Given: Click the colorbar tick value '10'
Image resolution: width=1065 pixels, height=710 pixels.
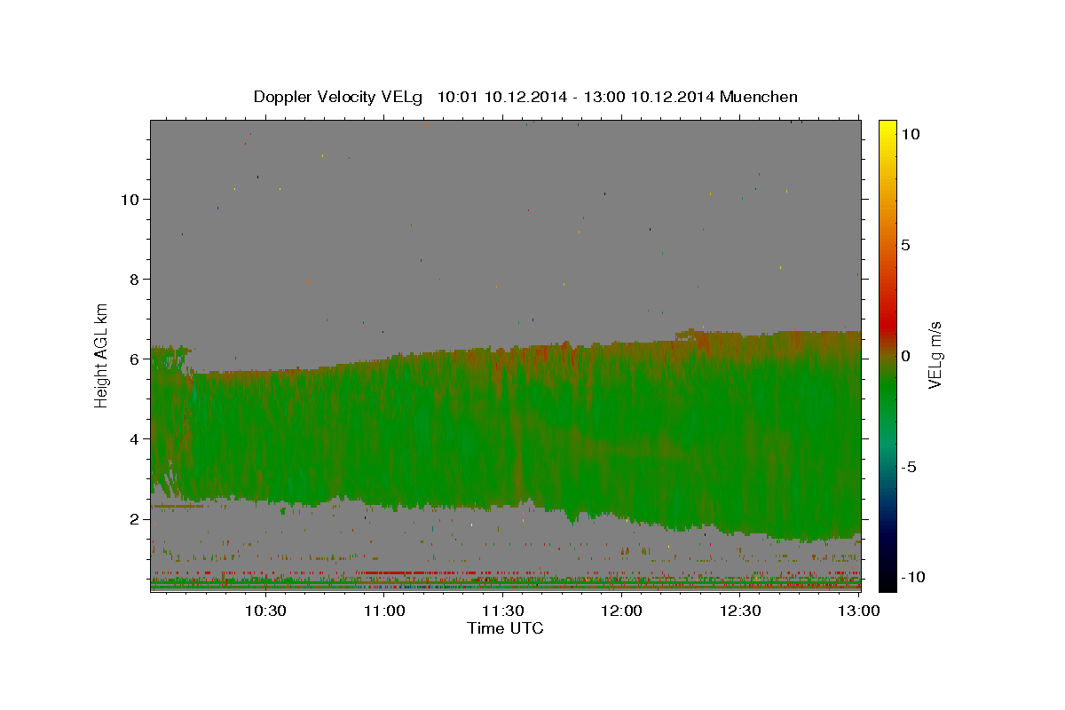Looking at the screenshot, I should tap(910, 134).
